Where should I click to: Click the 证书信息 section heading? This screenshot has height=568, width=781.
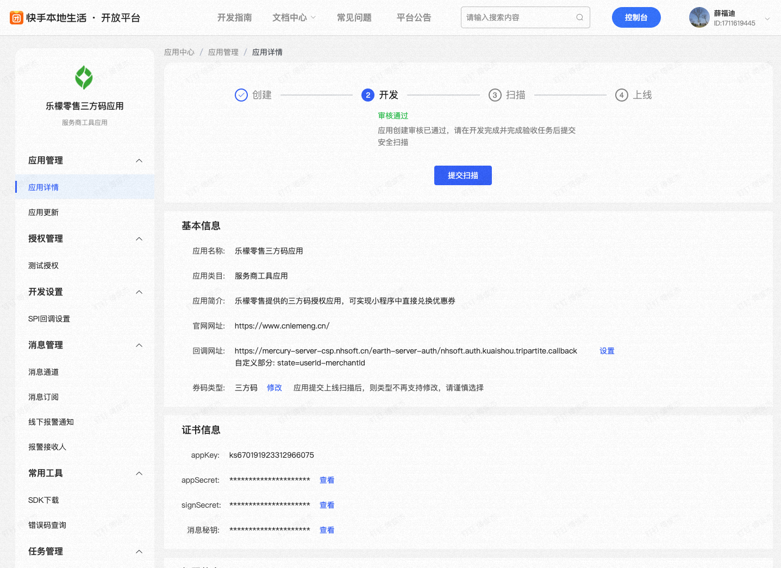pos(201,430)
